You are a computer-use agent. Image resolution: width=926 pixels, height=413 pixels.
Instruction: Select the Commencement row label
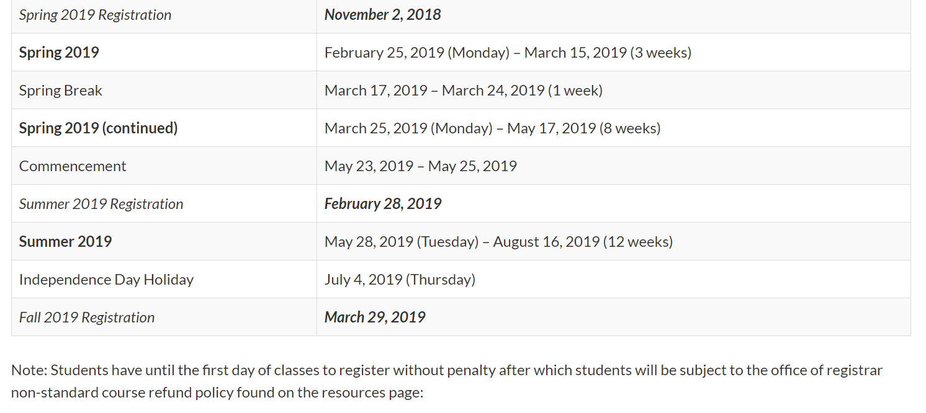(x=73, y=166)
